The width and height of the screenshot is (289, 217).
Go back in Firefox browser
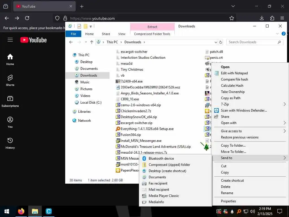click(x=7, y=18)
